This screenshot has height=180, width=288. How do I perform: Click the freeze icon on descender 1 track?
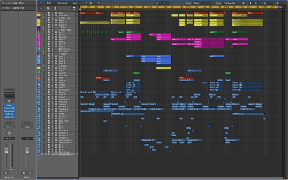pos(56,140)
